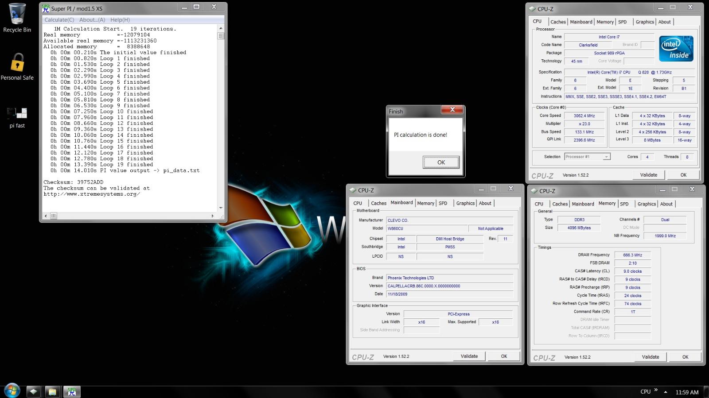Click the NB Frequency 1999.0 MHz field

(665, 236)
